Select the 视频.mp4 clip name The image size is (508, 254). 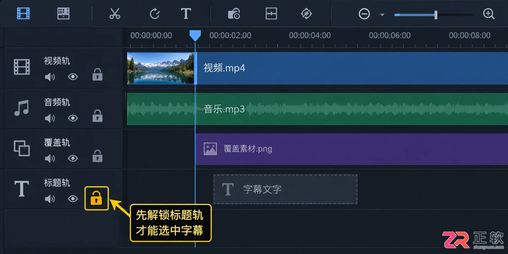(224, 68)
